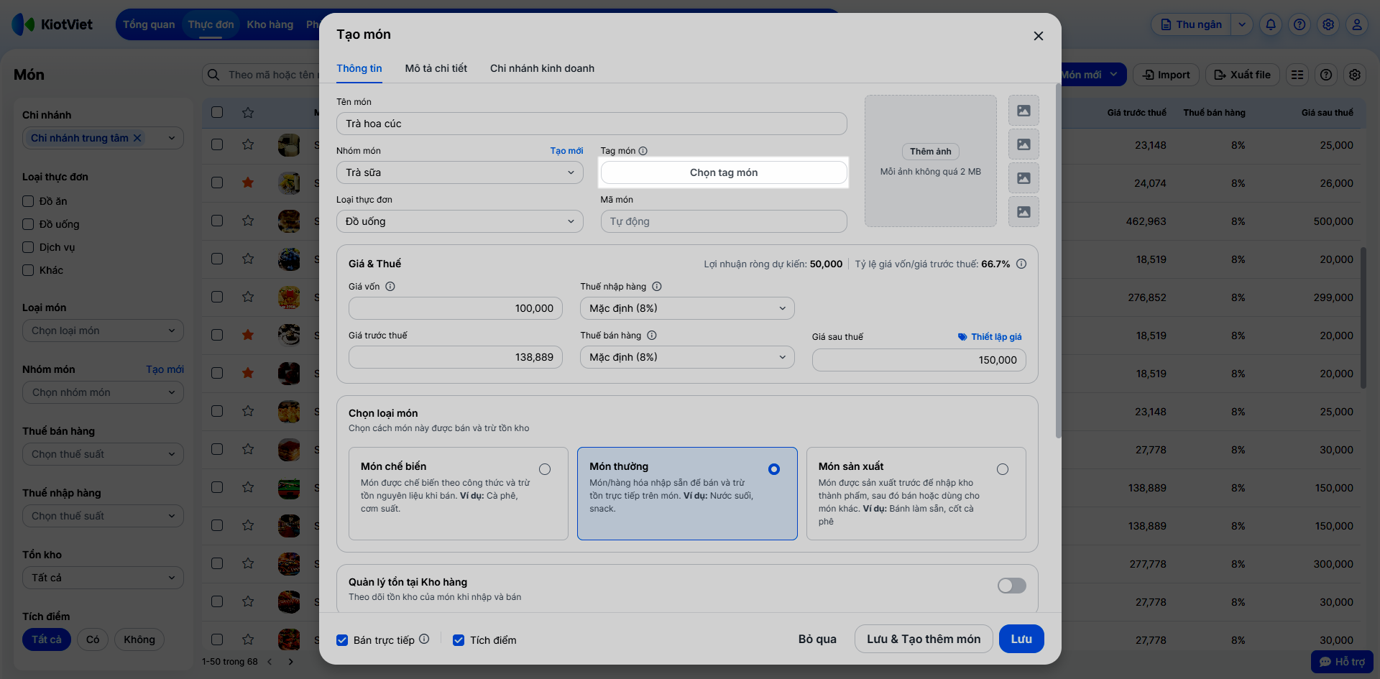Click the Lưu button

point(1021,639)
